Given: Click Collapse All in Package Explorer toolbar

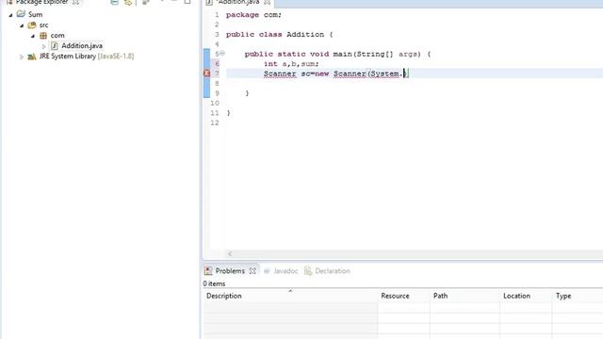Looking at the screenshot, I should pos(115,2).
